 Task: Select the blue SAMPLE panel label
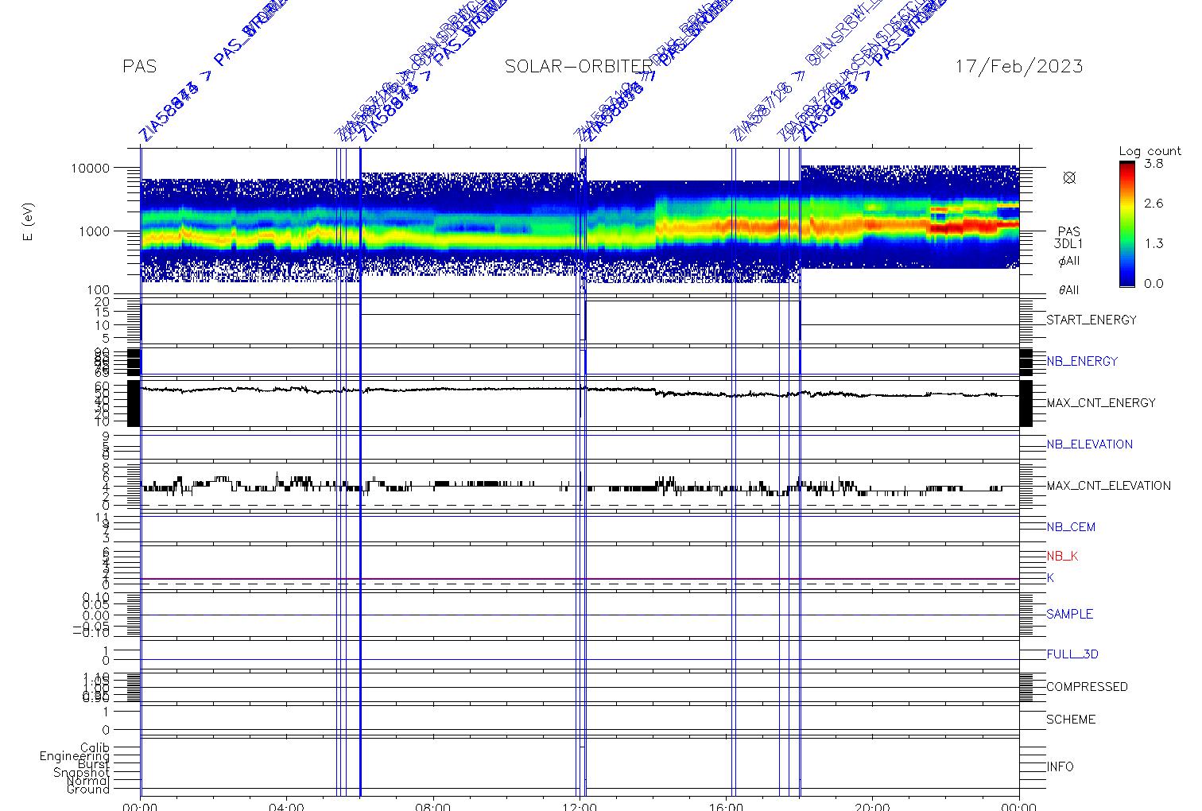click(x=1069, y=614)
